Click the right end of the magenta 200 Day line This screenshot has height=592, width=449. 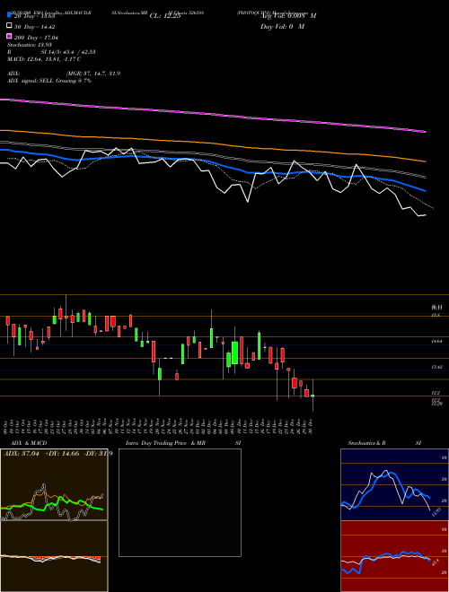[x=426, y=132]
